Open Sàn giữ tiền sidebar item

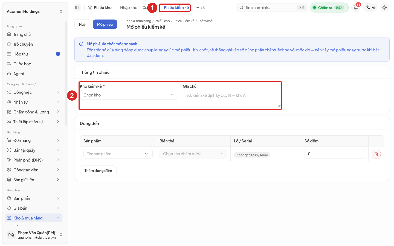point(34,180)
